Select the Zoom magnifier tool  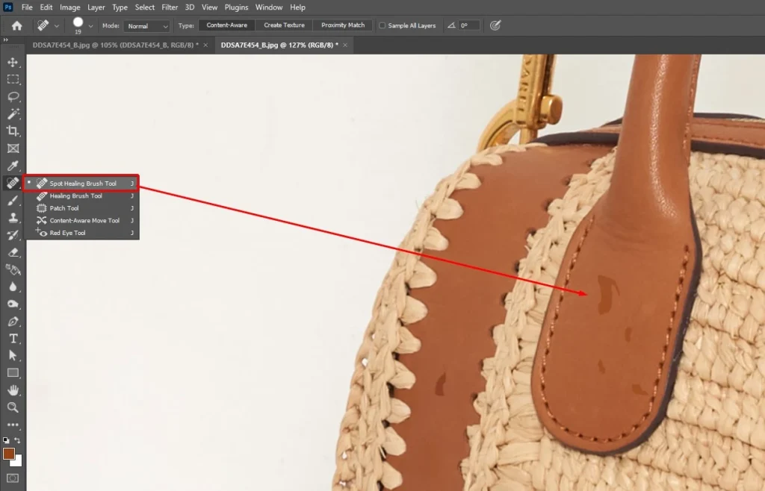[x=13, y=407]
